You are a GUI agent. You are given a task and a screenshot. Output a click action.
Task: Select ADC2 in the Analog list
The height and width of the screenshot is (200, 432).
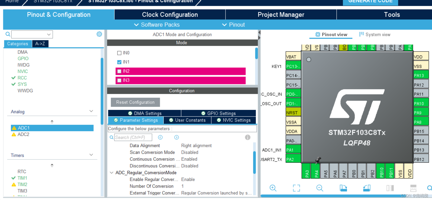(23, 135)
